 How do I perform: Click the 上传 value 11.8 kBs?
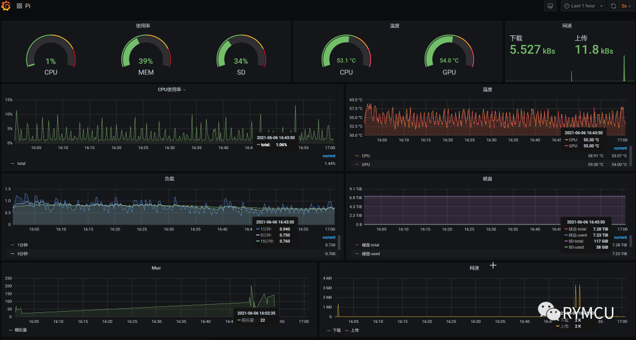click(594, 49)
